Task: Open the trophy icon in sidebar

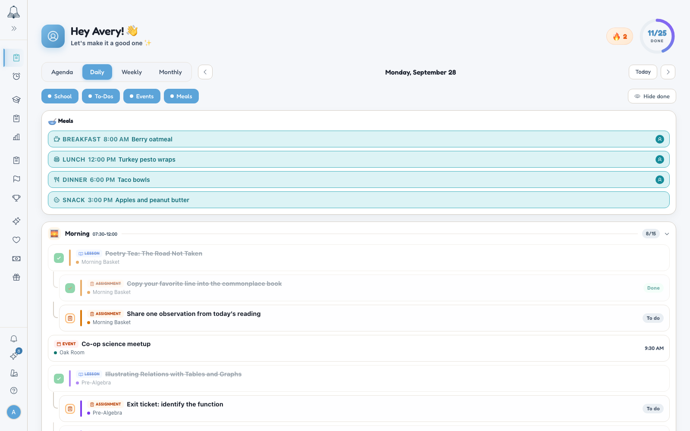Action: tap(16, 198)
